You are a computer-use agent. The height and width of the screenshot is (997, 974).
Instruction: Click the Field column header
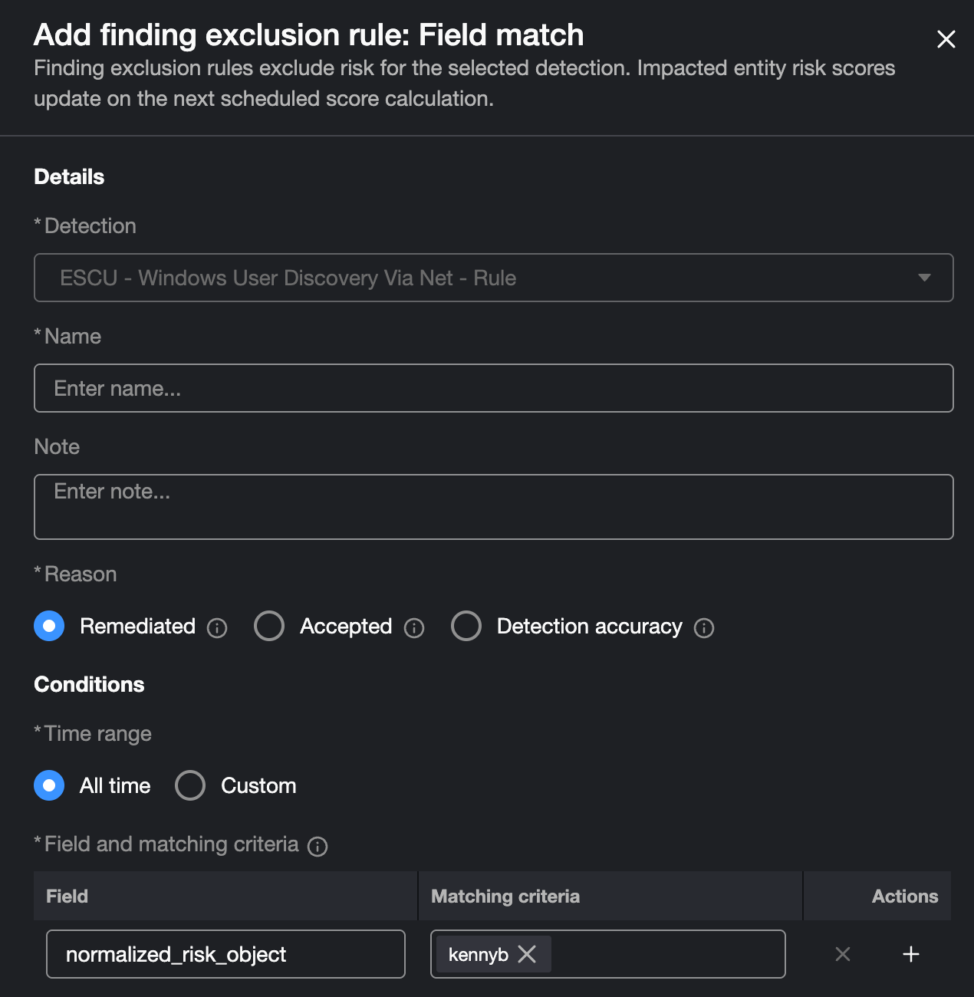point(67,896)
